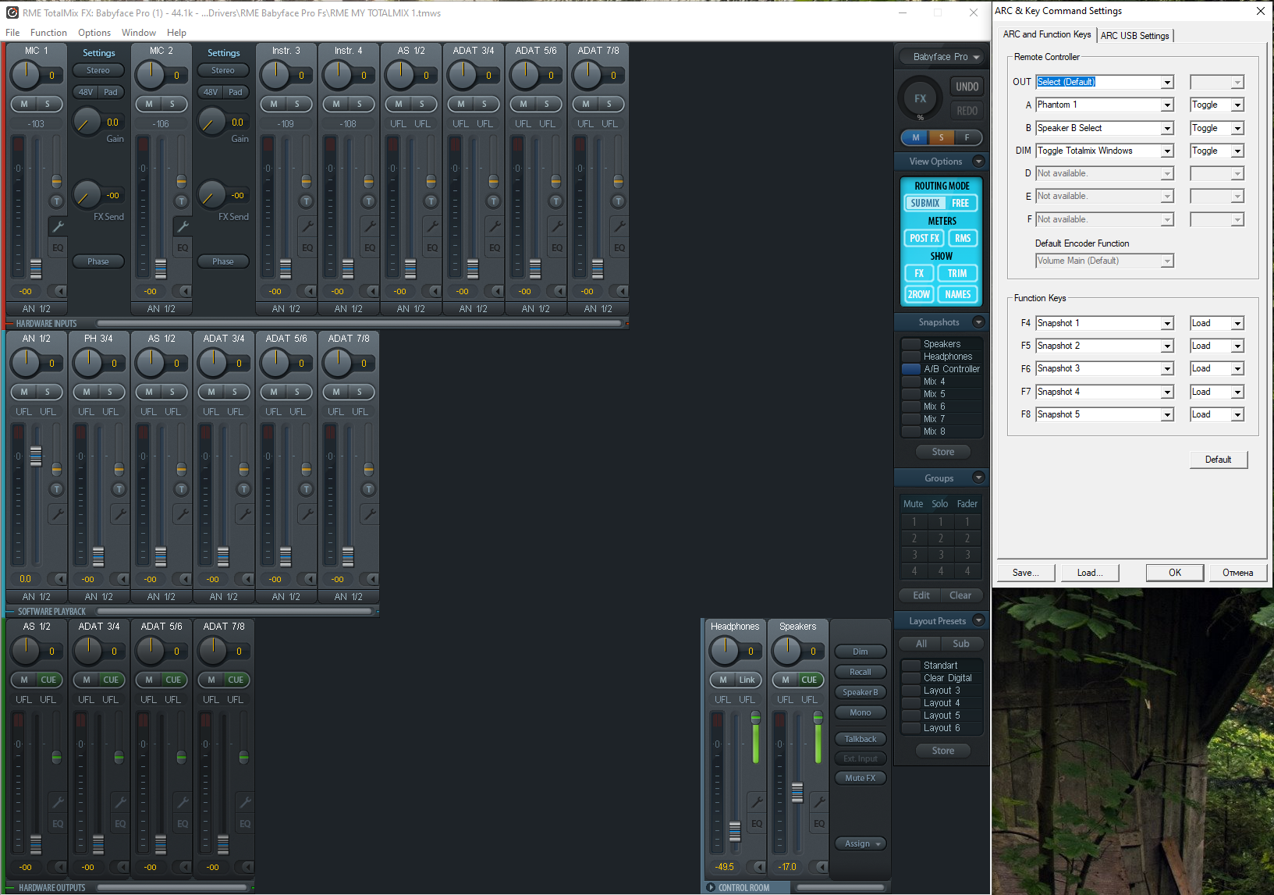Toggle Link on the Headphones channel
1274x895 pixels.
747,680
